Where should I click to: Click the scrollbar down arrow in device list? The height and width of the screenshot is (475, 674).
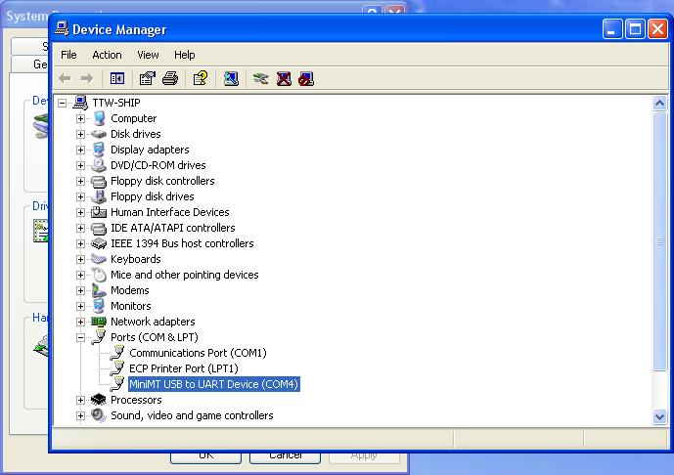tap(659, 416)
